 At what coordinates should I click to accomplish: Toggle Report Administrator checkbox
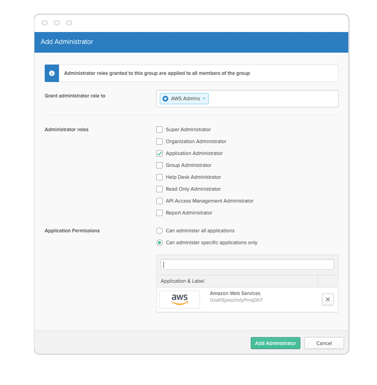pos(159,213)
